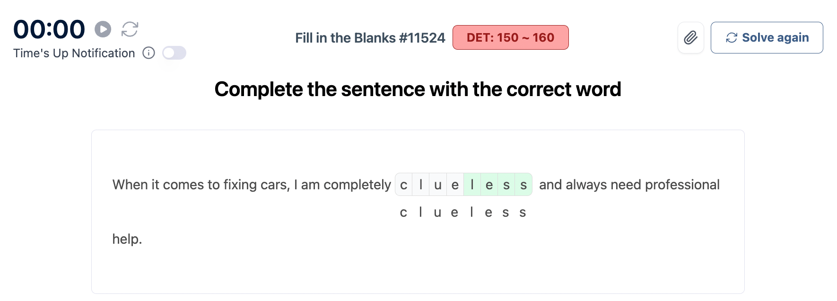The height and width of the screenshot is (301, 837).
Task: Click the info icon beside Time's Up Notification
Action: click(148, 53)
